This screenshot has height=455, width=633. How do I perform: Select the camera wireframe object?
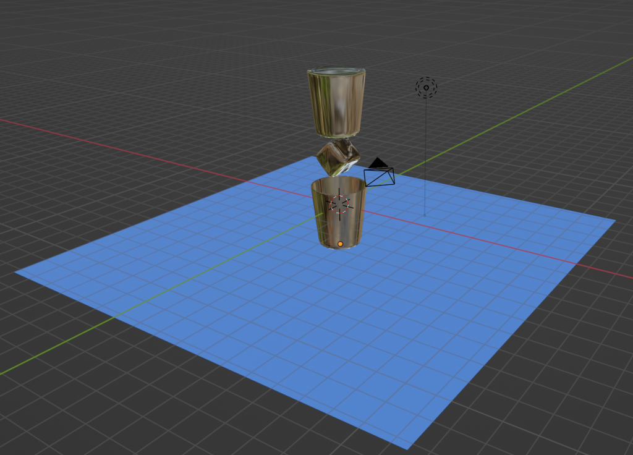380,177
